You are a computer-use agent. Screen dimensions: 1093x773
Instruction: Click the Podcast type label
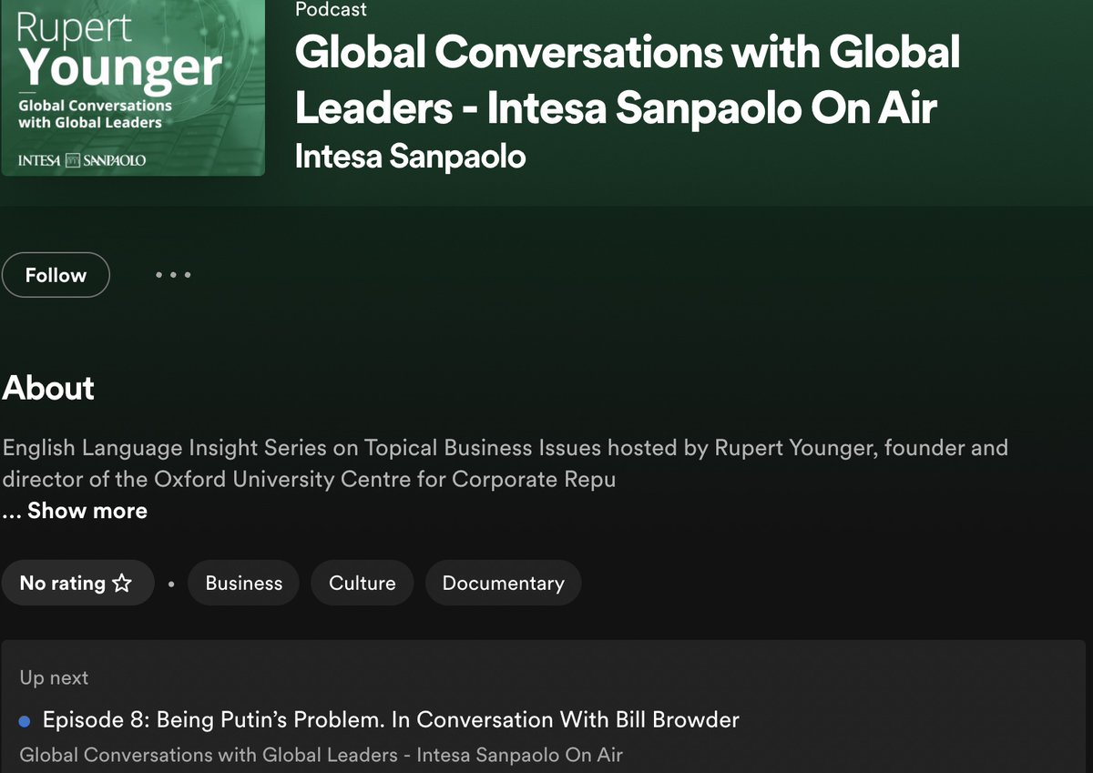pos(332,10)
